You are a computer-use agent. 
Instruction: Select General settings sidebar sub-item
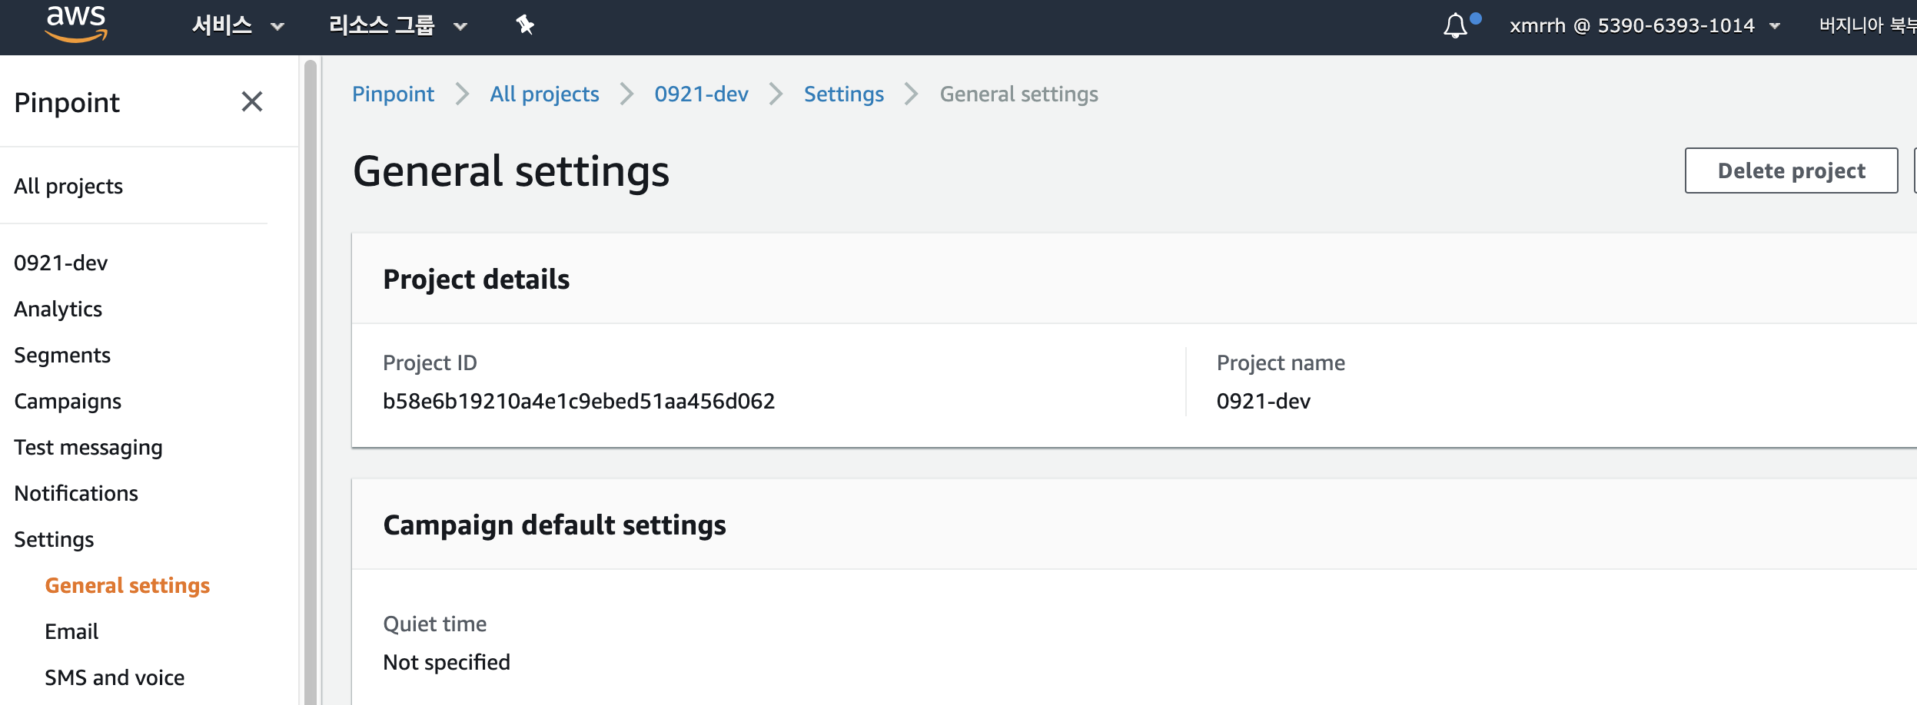point(128,585)
